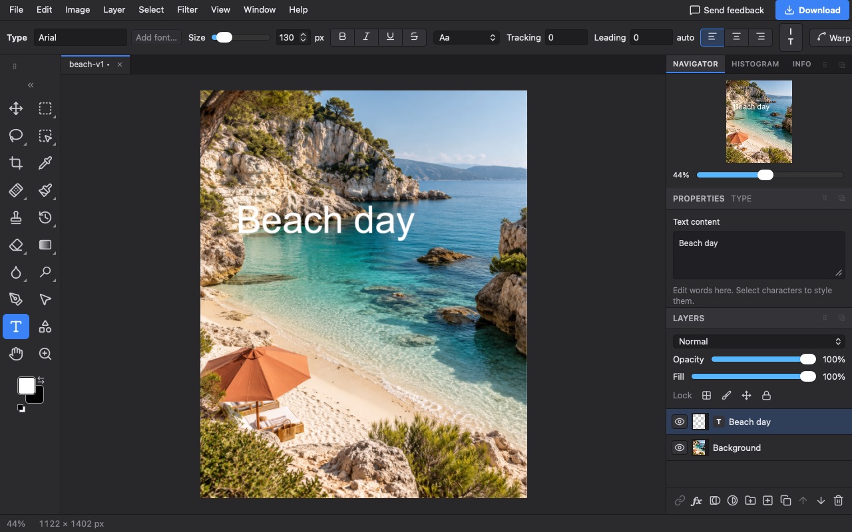
Task: Switch to the Histogram tab
Action: 755,64
